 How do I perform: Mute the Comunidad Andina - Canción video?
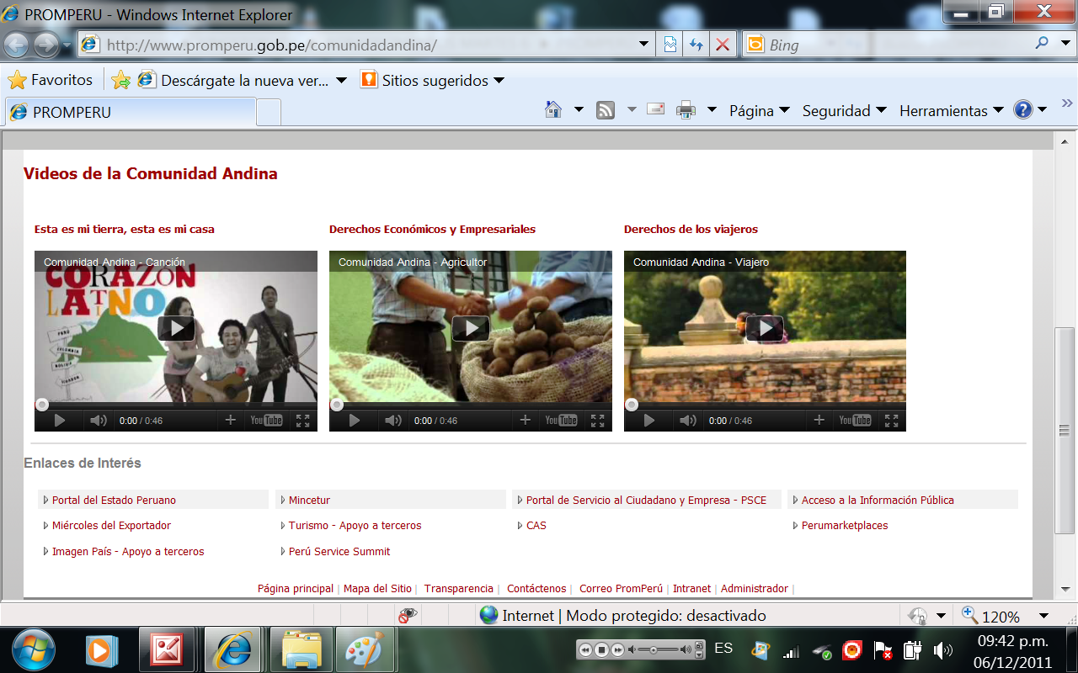coord(99,421)
